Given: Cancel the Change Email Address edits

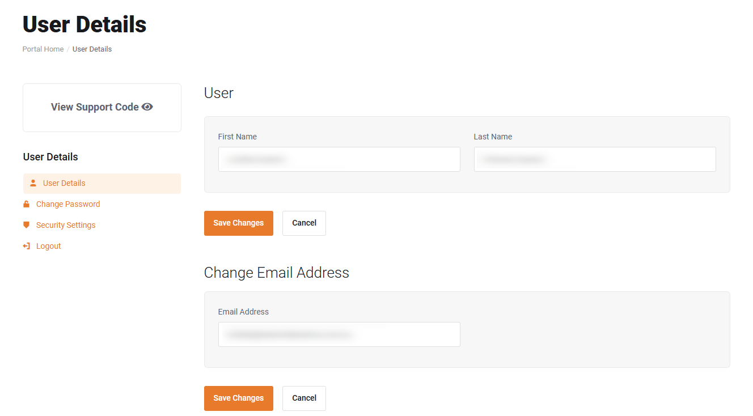Looking at the screenshot, I should coord(304,398).
